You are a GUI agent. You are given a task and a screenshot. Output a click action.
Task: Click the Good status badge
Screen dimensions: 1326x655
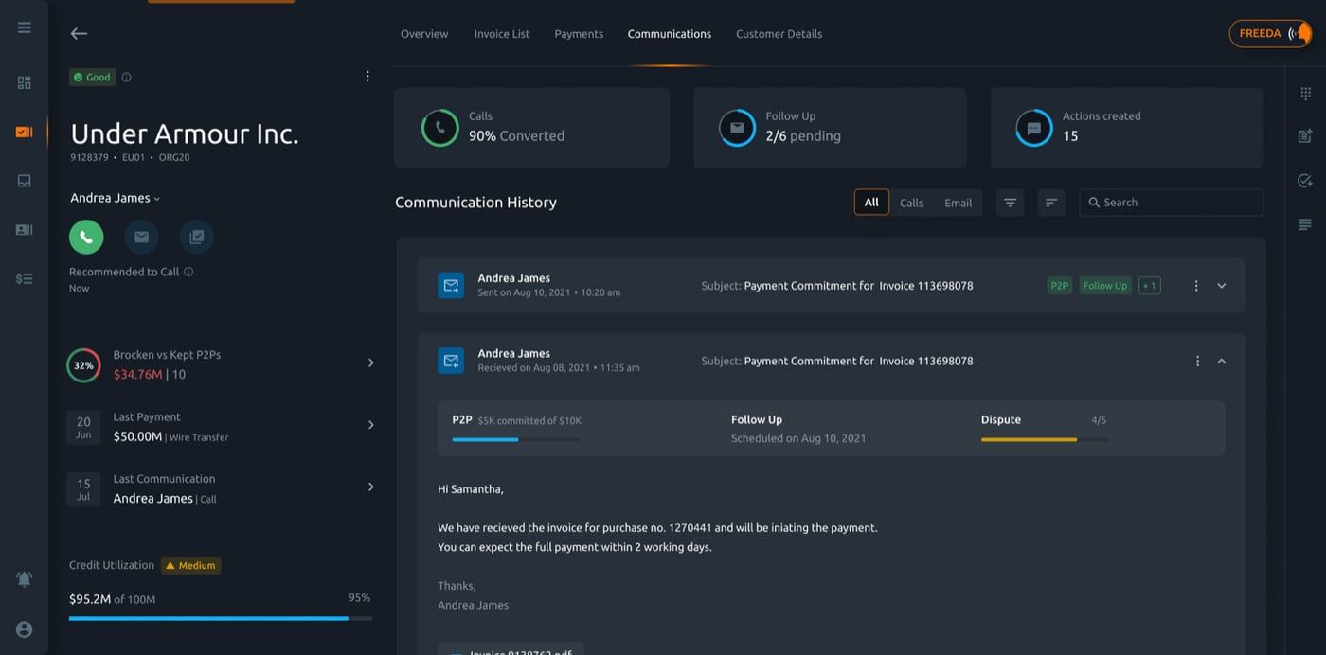coord(92,78)
